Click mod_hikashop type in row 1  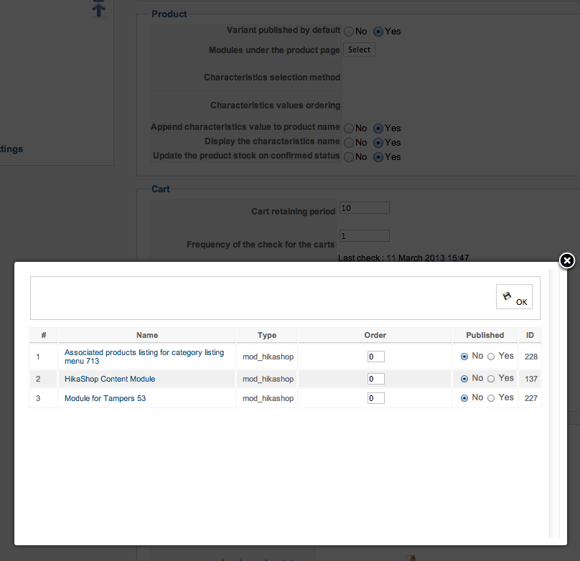click(268, 357)
